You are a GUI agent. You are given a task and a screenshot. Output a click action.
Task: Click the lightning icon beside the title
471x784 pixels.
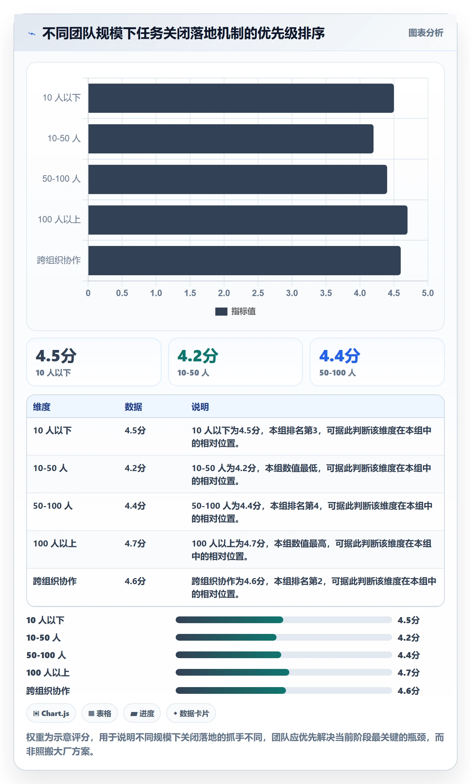32,34
